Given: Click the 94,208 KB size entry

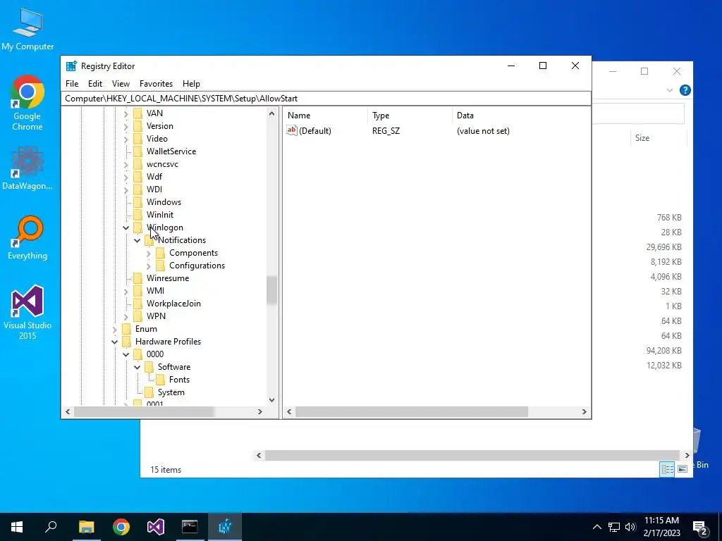Looking at the screenshot, I should (x=663, y=351).
